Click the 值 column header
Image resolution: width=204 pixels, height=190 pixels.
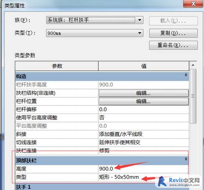(144, 66)
